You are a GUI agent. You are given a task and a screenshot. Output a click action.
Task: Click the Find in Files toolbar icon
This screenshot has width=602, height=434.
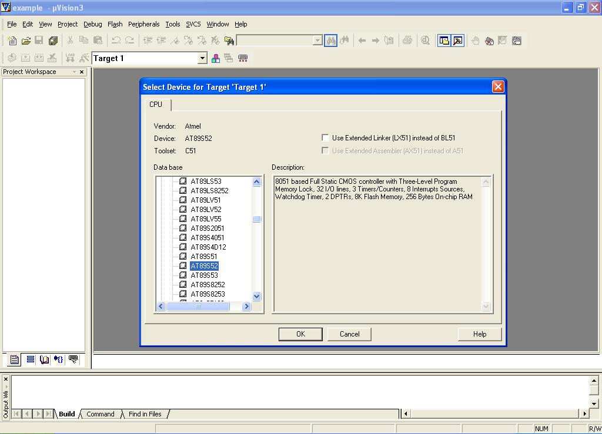pyautogui.click(x=229, y=41)
